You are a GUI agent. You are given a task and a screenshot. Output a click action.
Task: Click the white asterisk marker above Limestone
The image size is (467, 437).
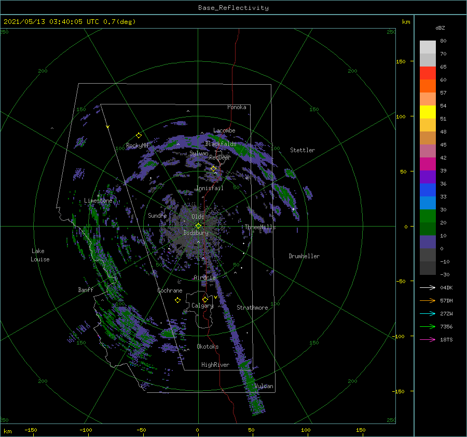(x=98, y=196)
